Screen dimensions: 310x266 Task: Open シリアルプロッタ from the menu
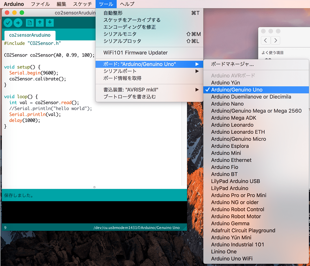(x=149, y=41)
